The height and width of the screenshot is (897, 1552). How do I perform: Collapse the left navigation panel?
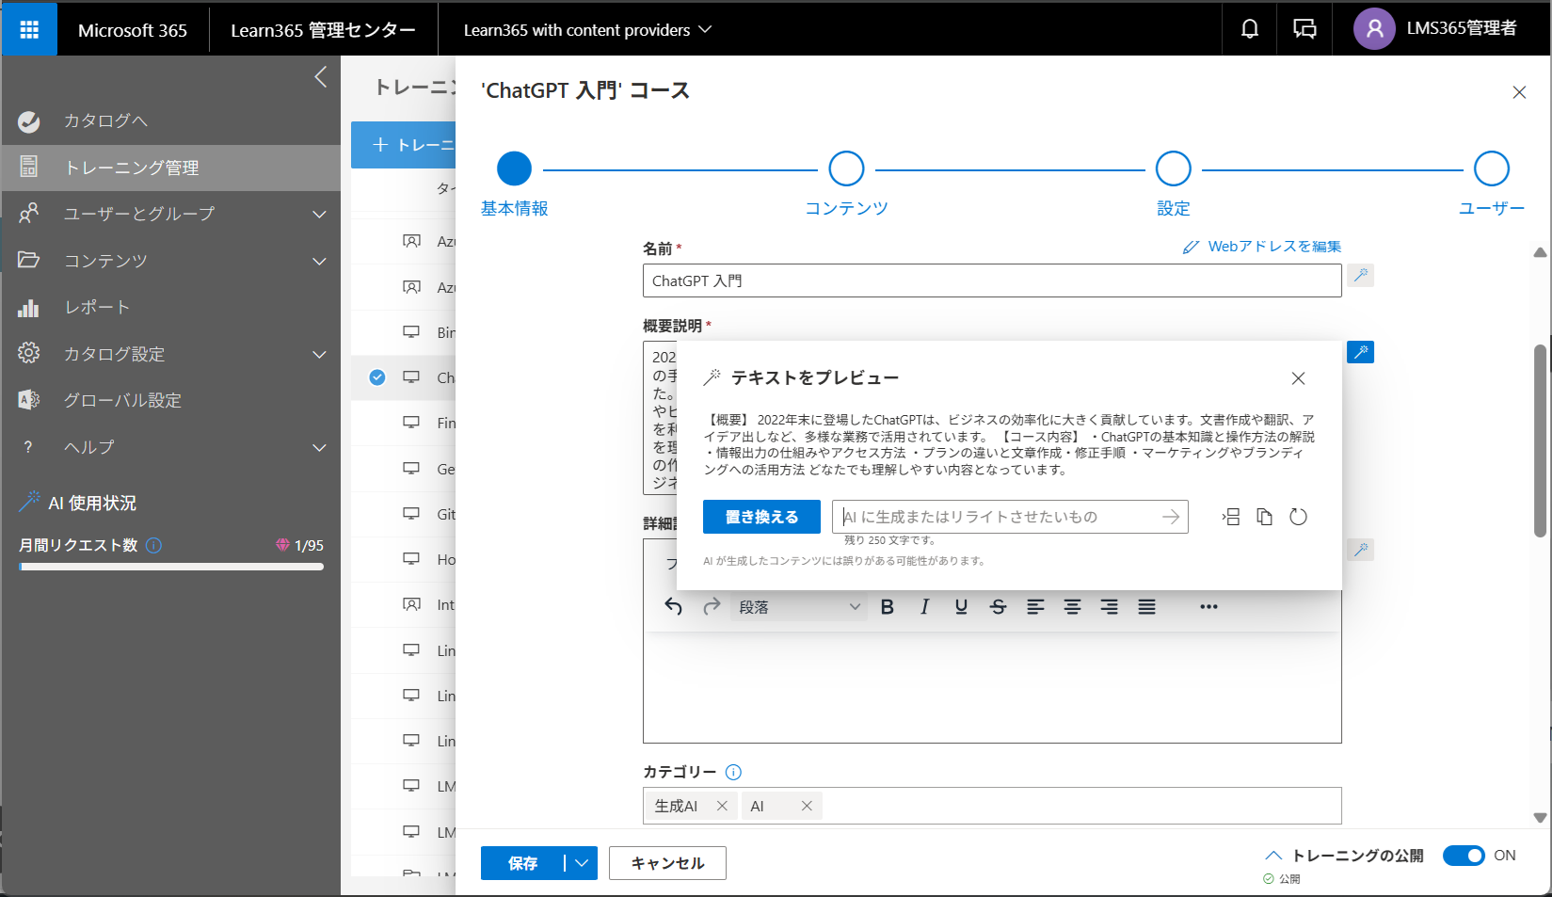(x=321, y=76)
